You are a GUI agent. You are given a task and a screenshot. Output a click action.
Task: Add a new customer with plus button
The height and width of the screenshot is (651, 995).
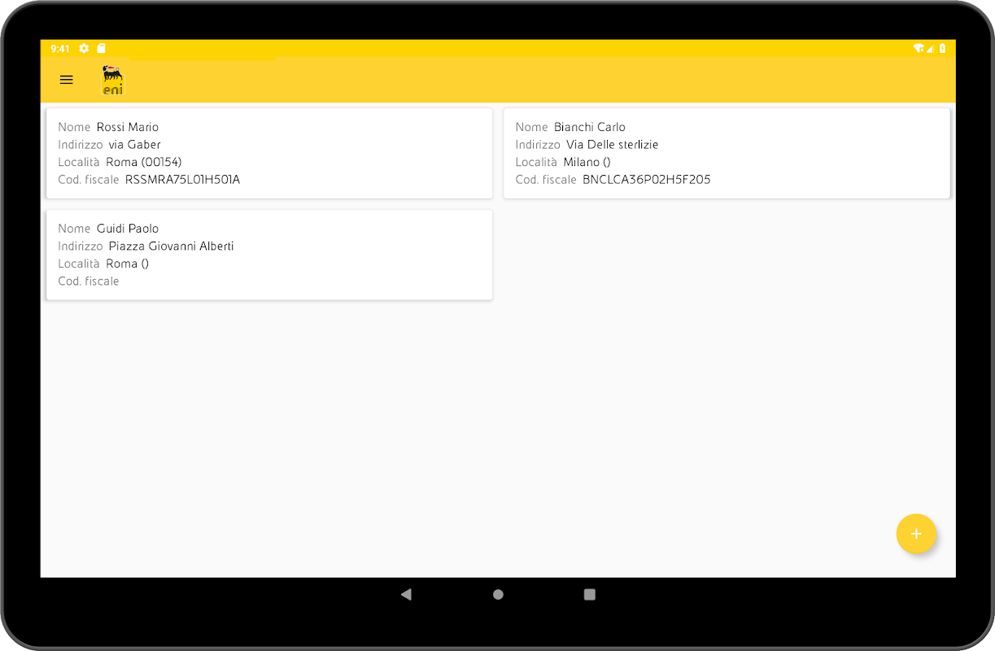coord(916,534)
